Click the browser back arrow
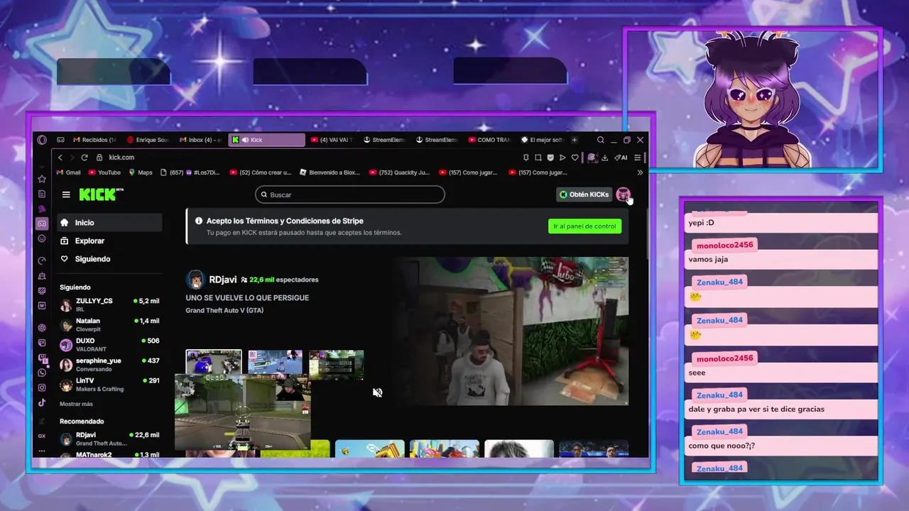 [x=60, y=158]
